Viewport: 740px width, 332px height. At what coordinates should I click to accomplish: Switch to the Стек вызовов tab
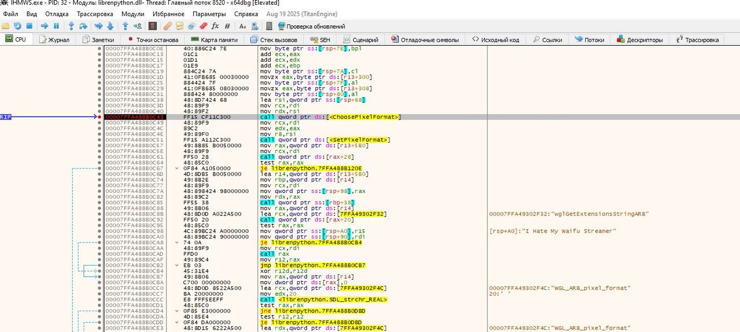coord(274,40)
